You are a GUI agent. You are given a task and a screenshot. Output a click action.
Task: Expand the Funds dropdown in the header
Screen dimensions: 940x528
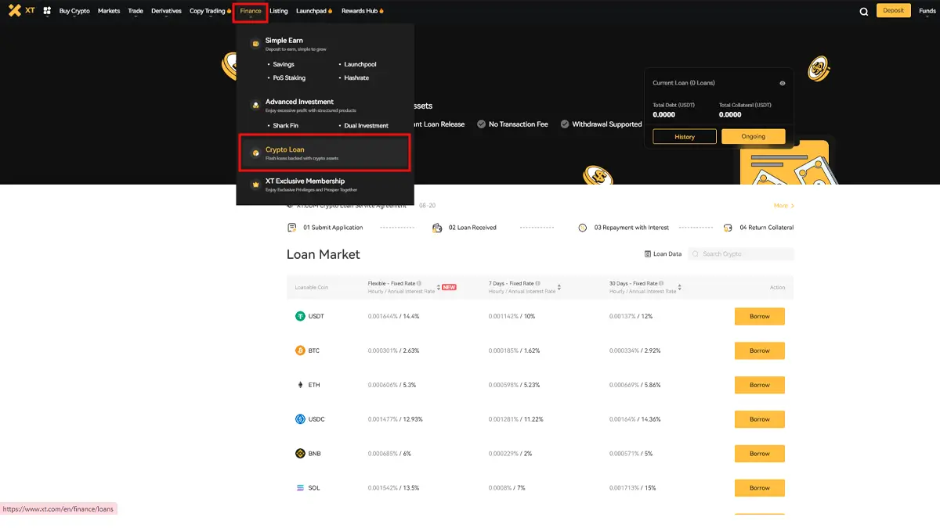(x=927, y=11)
